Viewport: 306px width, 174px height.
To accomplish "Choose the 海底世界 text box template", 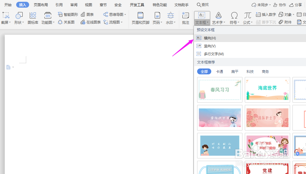I will coord(267,89).
